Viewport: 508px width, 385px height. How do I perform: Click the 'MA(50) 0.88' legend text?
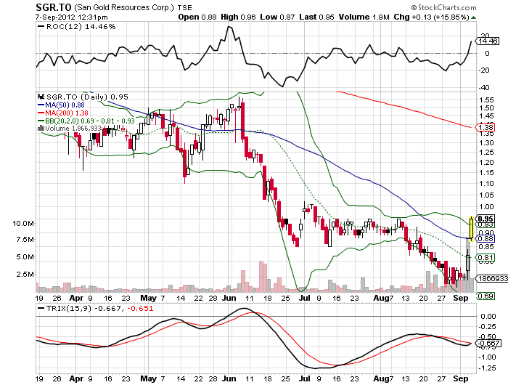coord(65,105)
